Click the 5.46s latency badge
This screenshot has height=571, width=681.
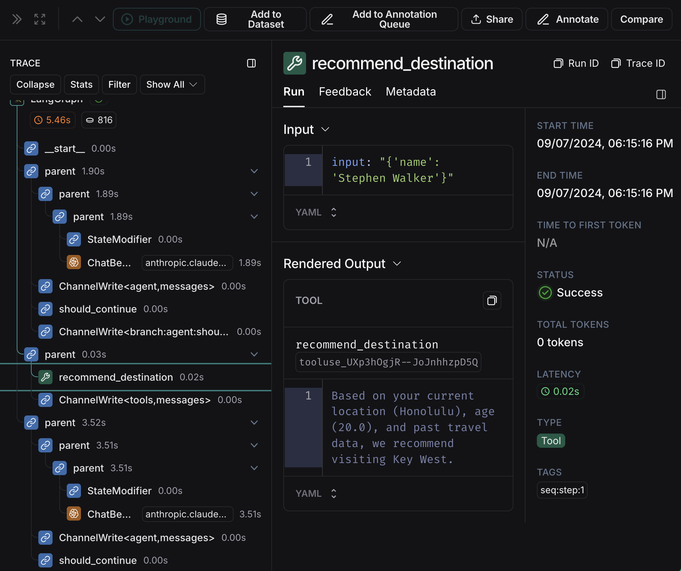[x=53, y=120]
